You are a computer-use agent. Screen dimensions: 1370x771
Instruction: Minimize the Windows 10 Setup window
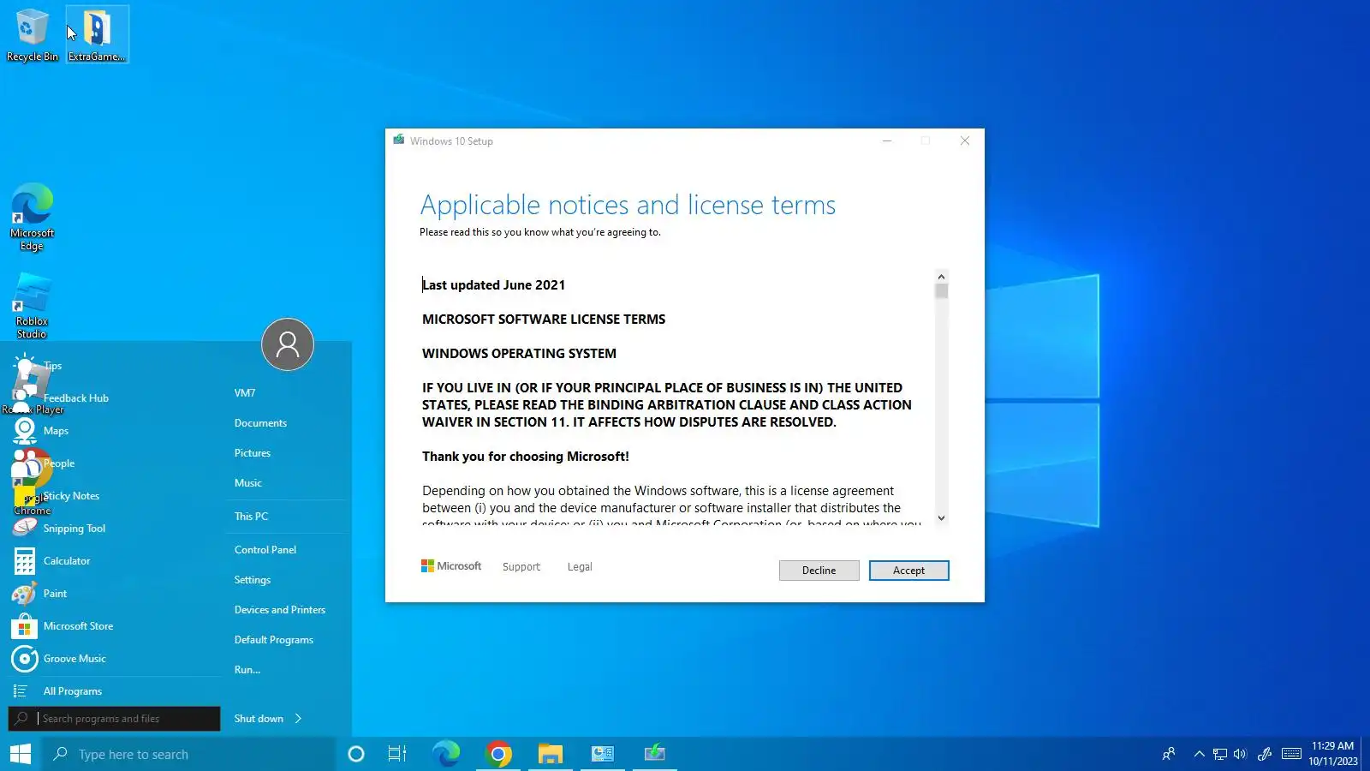(887, 141)
